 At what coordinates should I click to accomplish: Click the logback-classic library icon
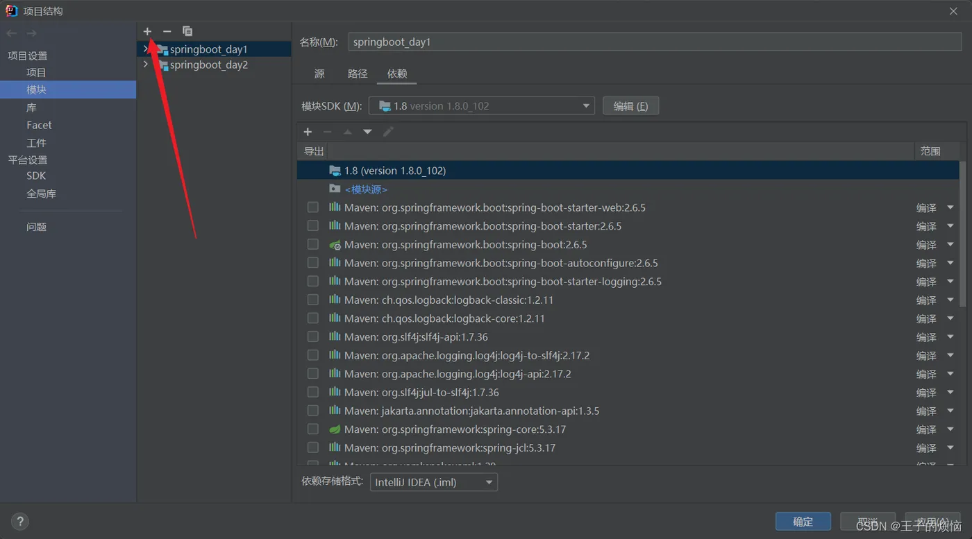coord(335,300)
